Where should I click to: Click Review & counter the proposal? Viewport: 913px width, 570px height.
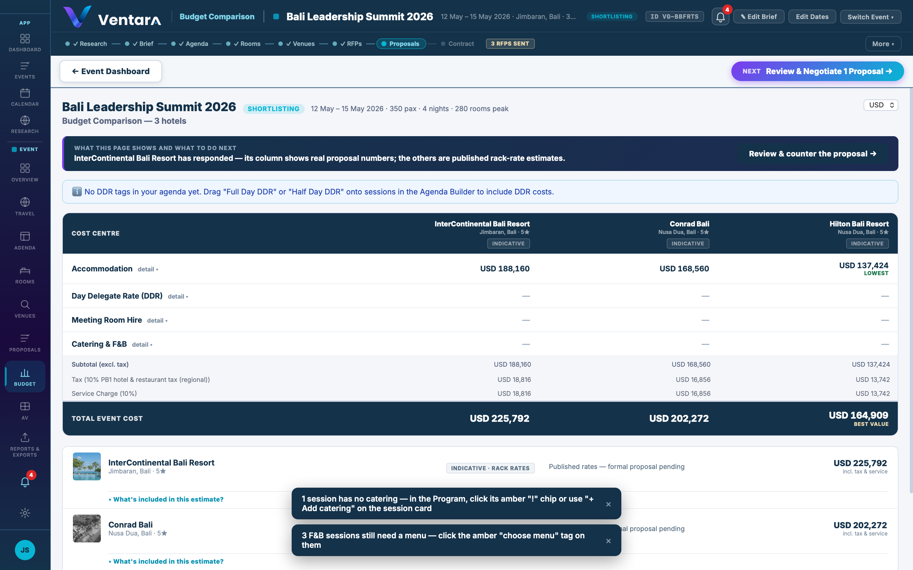click(x=812, y=154)
